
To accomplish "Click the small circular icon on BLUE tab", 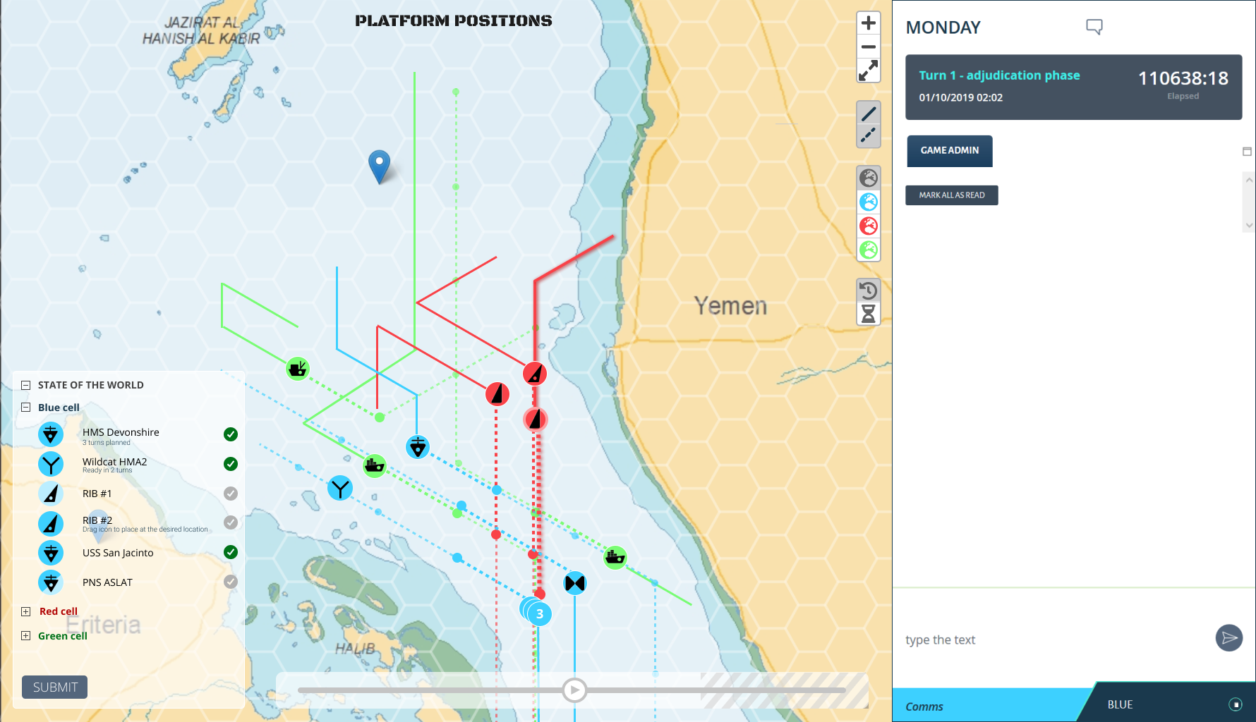I will (1236, 704).
